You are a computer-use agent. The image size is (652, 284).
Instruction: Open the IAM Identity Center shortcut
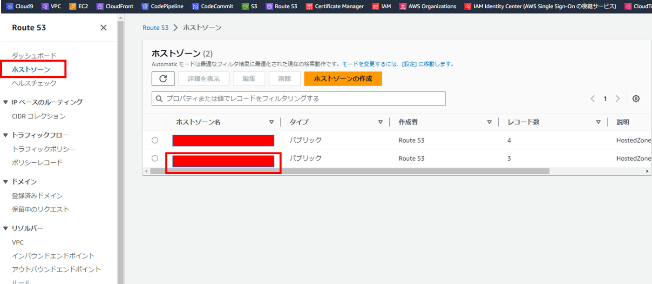click(540, 7)
